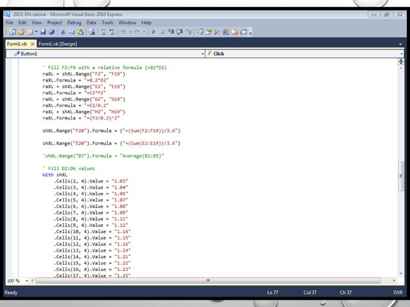The image size is (410, 307).
Task: Click the Paste toolbar icon
Action: pos(79,31)
